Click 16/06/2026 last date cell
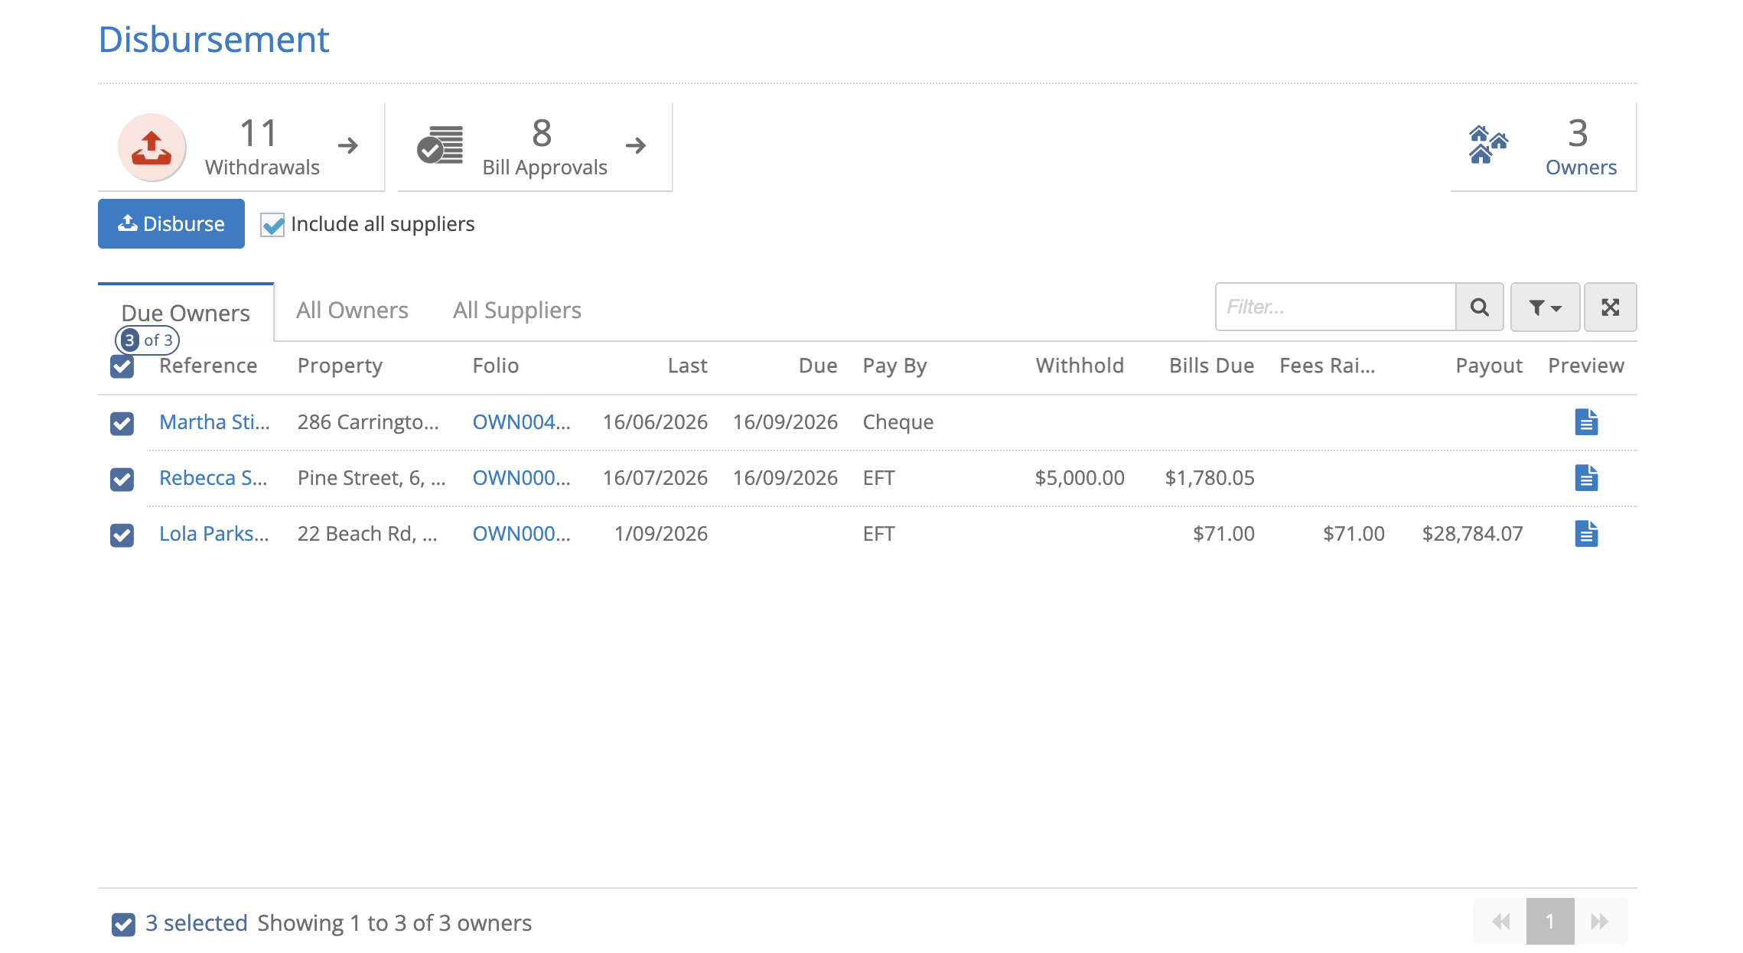The height and width of the screenshot is (953, 1743). (655, 422)
